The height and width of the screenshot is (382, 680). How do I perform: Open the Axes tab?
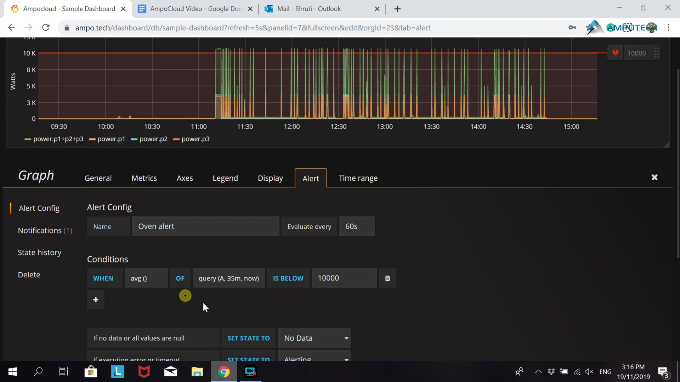(185, 178)
